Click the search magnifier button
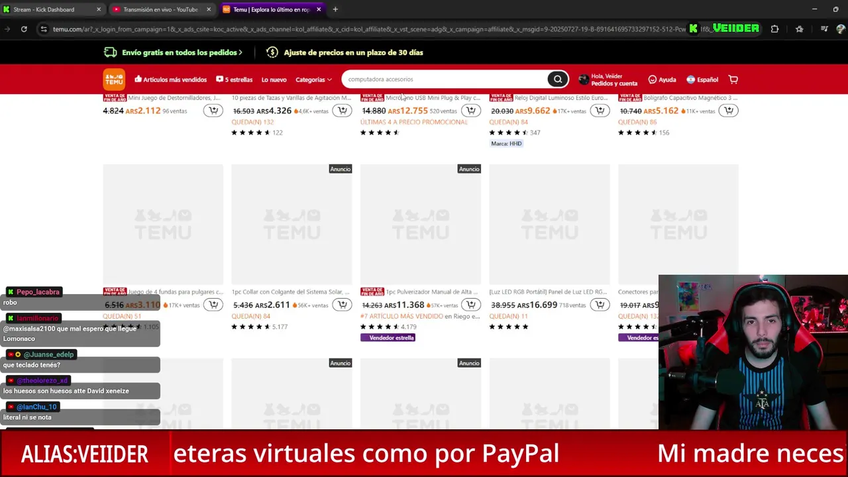Image resolution: width=848 pixels, height=477 pixels. (x=558, y=79)
